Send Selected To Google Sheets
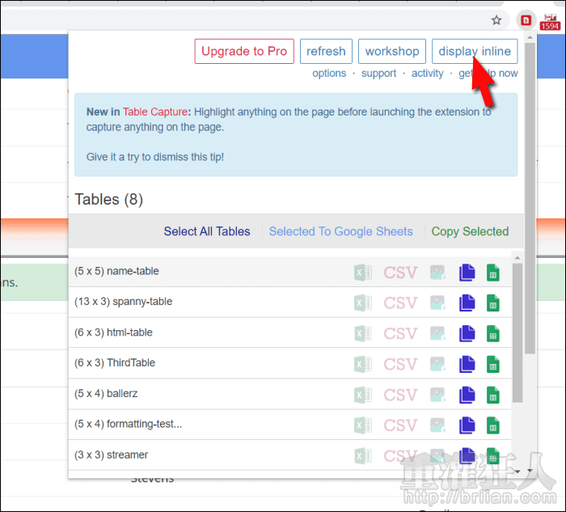The height and width of the screenshot is (512, 566). click(340, 231)
